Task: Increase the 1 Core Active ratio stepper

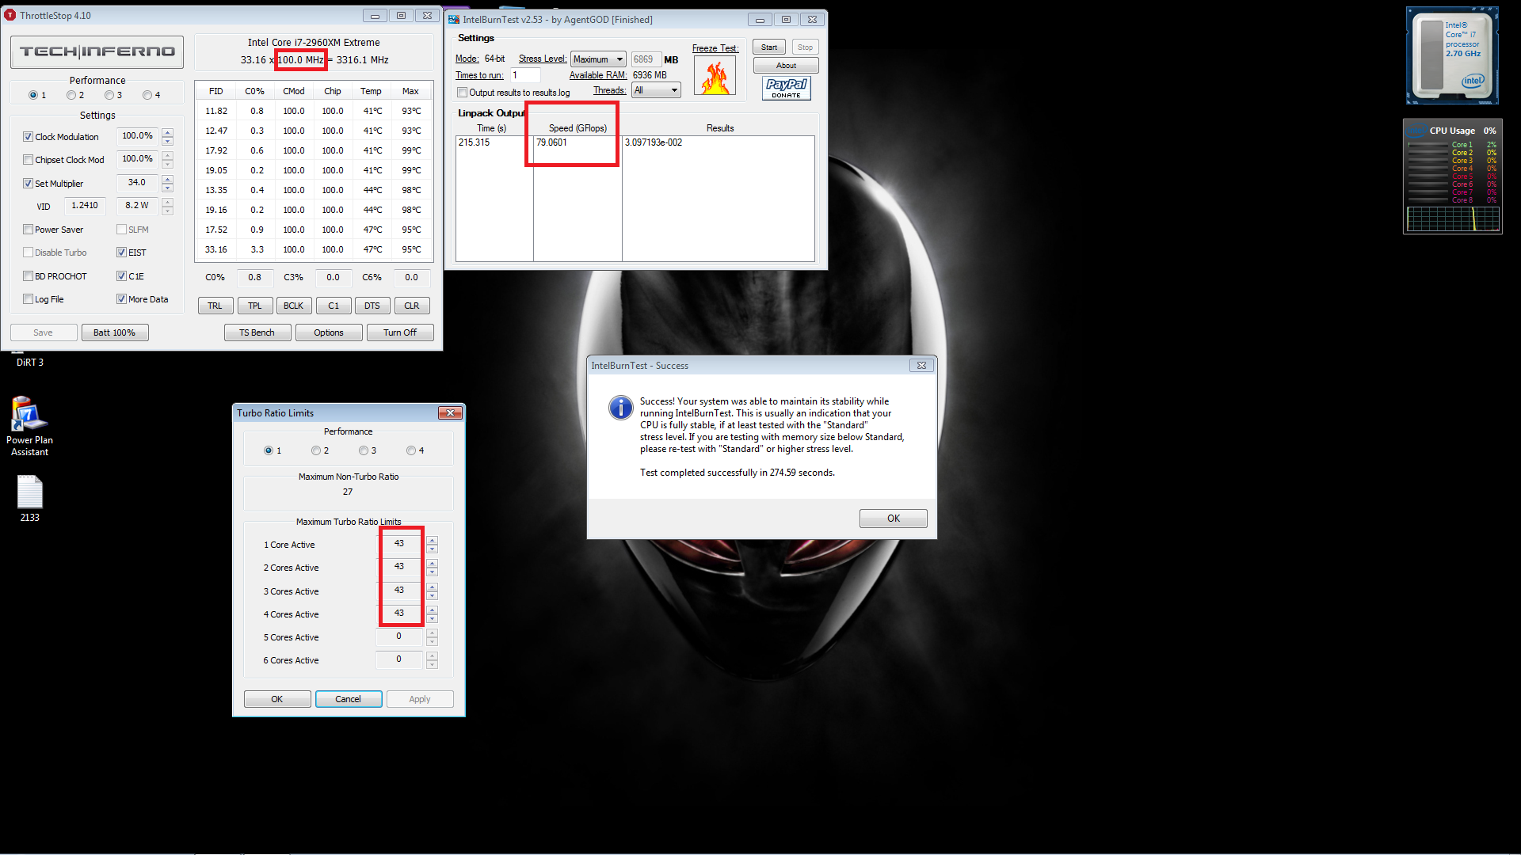Action: (432, 541)
